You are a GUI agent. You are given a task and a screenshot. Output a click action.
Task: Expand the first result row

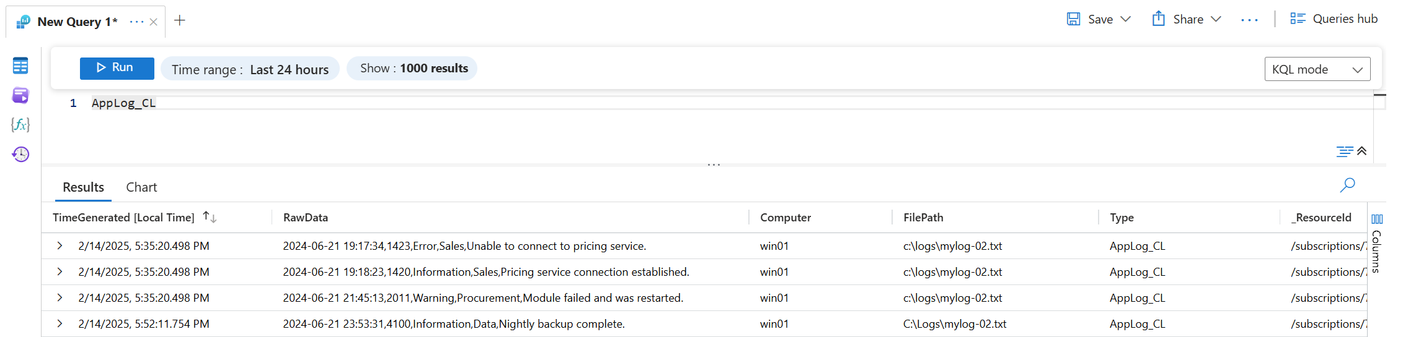60,246
